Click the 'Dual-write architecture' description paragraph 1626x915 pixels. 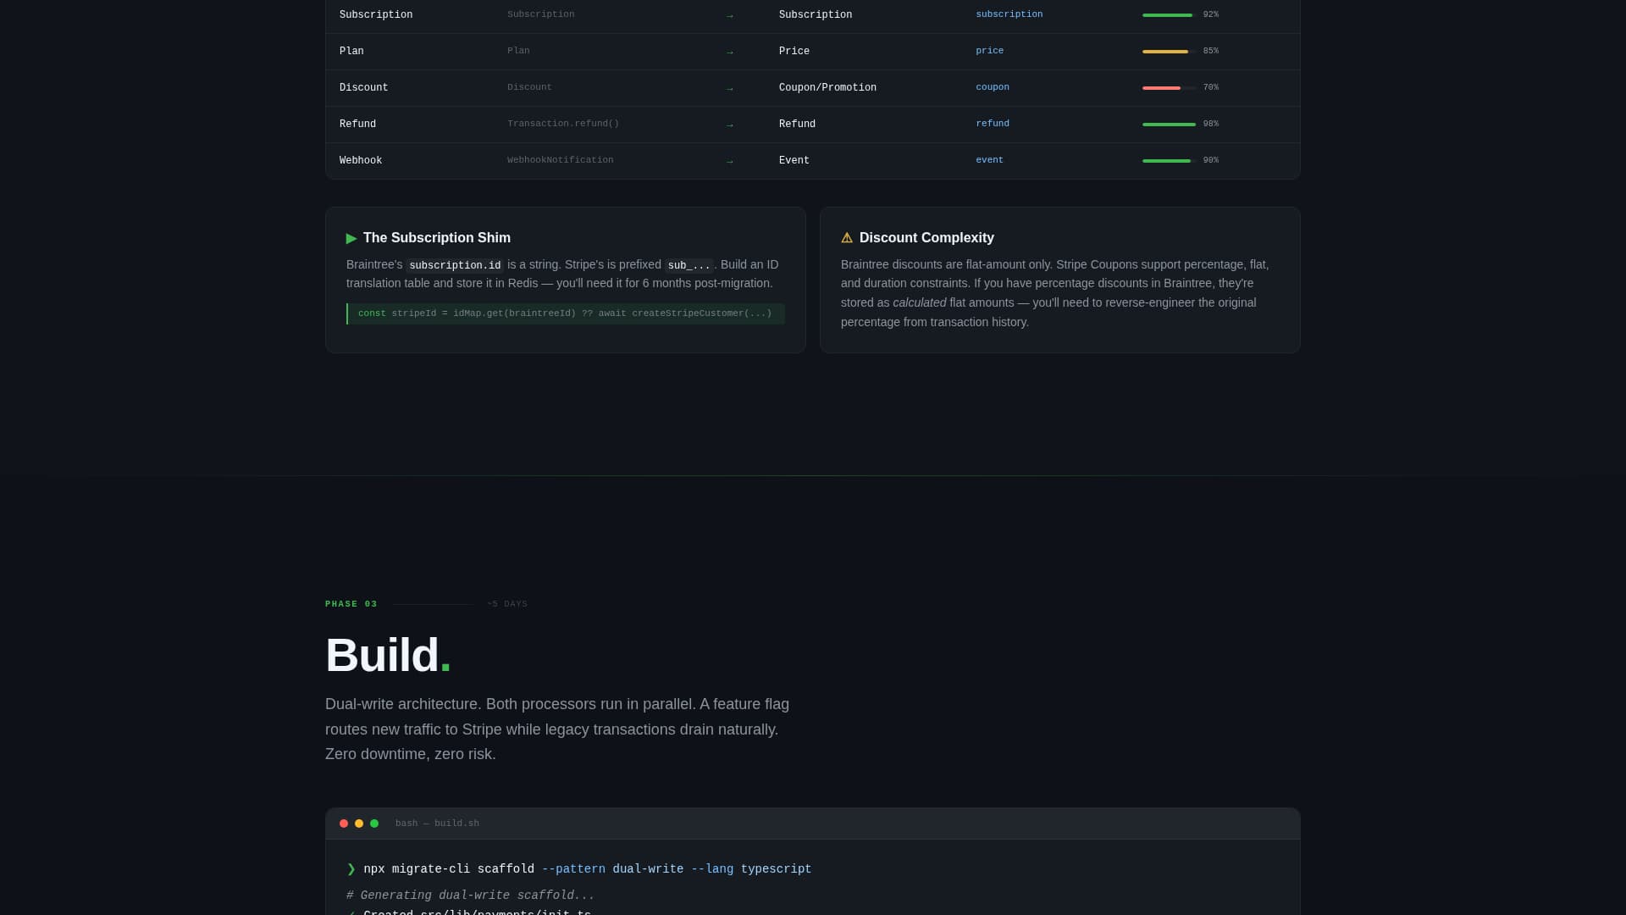559,729
